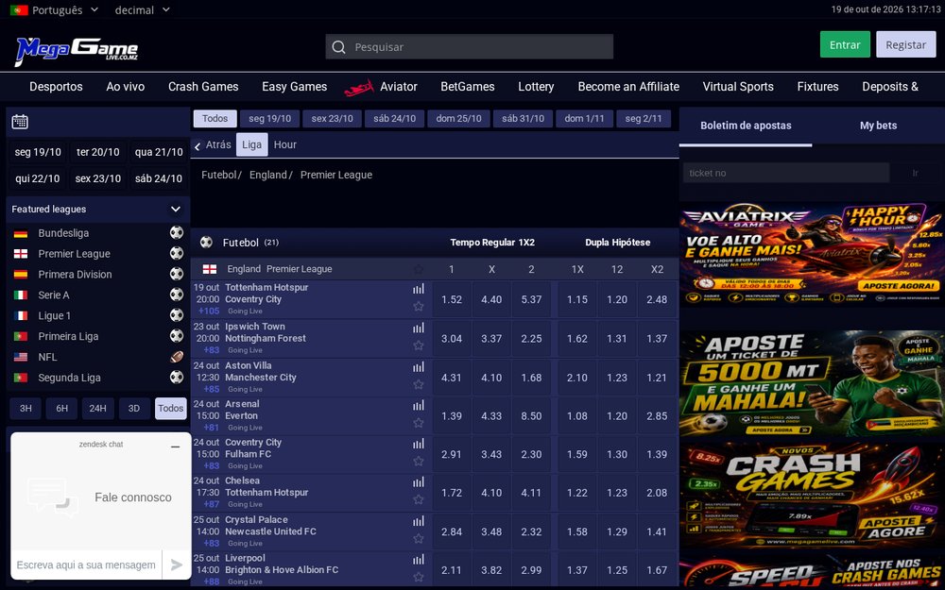Click the soccer ball icon beside Segunda Liga

177,377
